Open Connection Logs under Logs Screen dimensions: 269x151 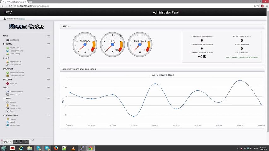[x=16, y=92]
